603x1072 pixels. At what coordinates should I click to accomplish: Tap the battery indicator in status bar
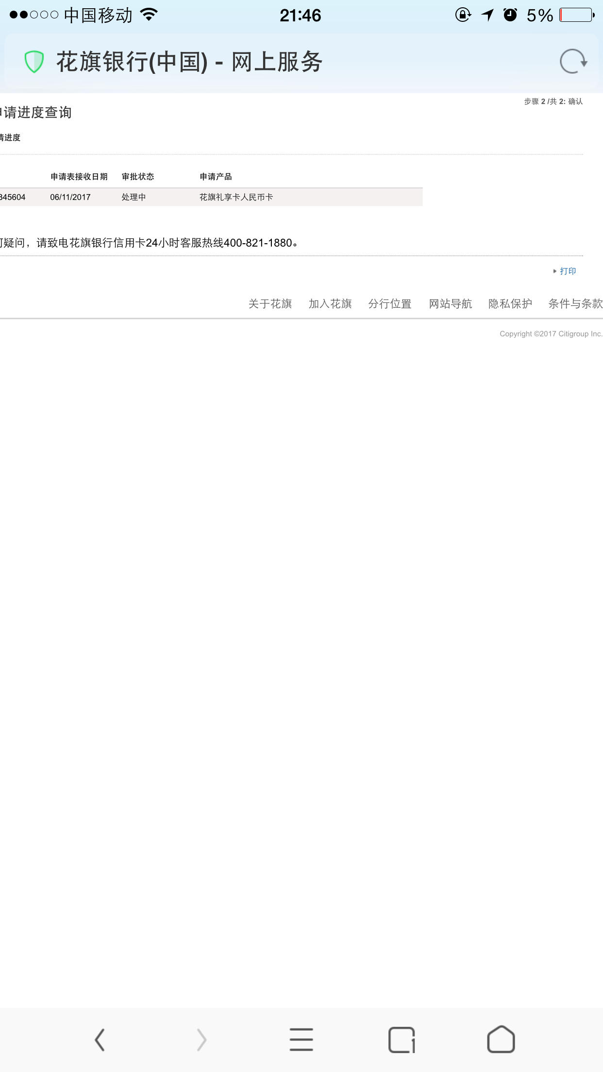[x=577, y=15]
